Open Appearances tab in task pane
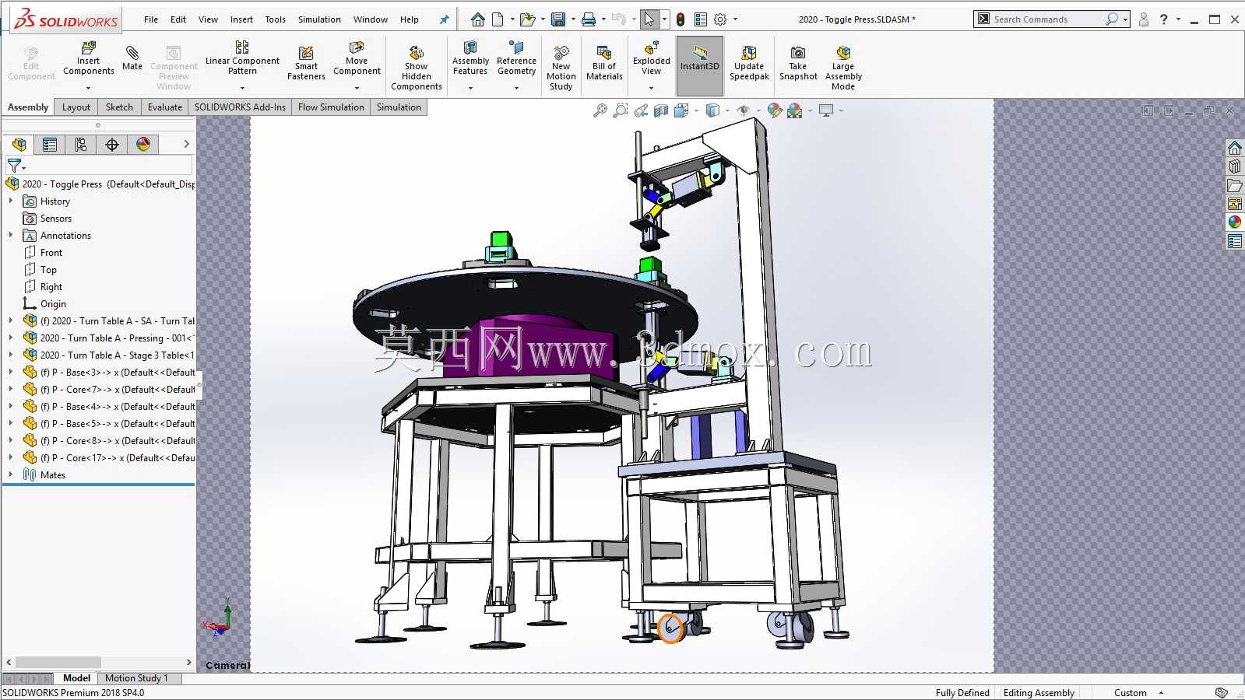This screenshot has width=1245, height=700. coord(1235,222)
